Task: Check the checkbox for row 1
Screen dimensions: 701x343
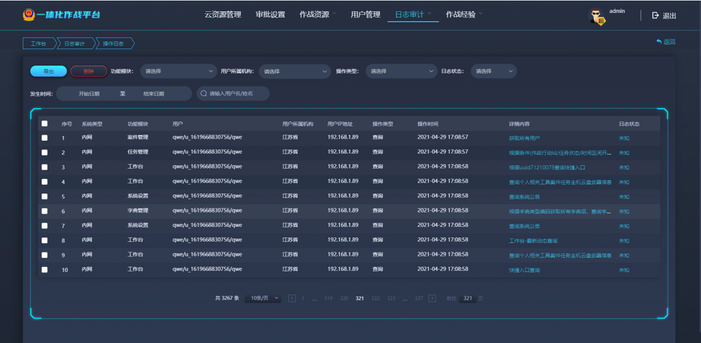Action: (x=45, y=138)
